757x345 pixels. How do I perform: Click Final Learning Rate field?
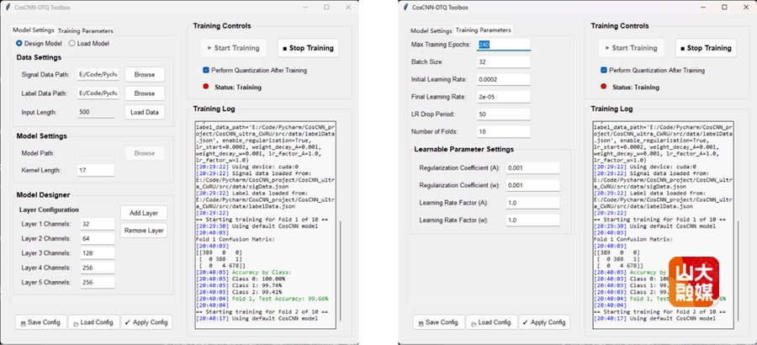(504, 97)
